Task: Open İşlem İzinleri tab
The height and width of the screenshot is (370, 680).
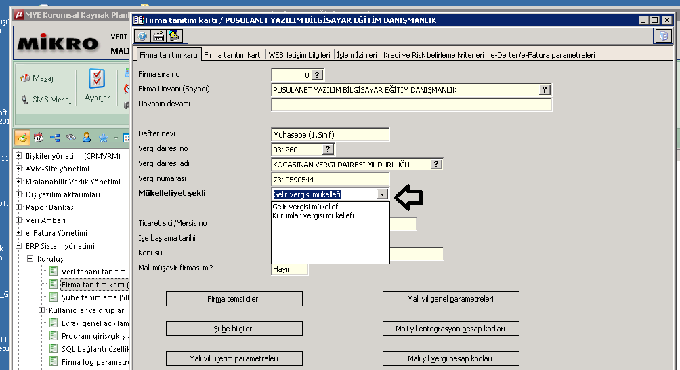Action: 357,55
